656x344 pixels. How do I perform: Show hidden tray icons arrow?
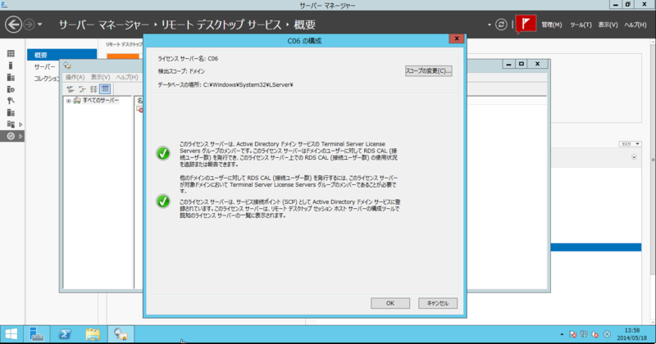point(562,334)
